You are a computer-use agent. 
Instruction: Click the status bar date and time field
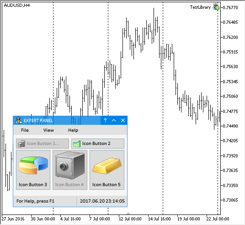[102, 201]
